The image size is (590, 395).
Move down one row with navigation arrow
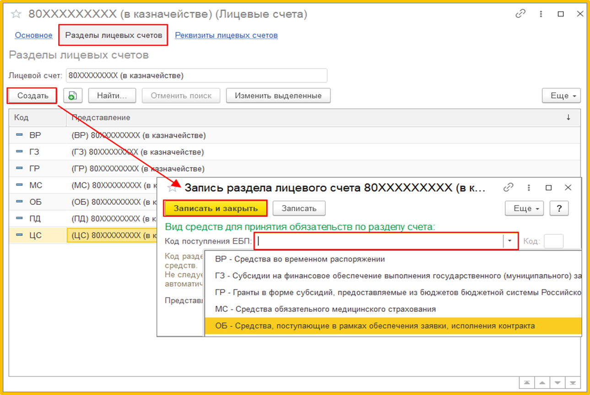tap(557, 383)
